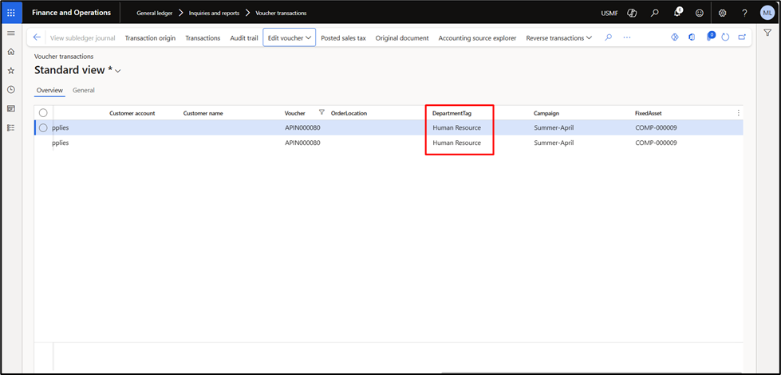Viewport: 781px width, 375px height.
Task: Expand the Edit voucher dropdown
Action: (290, 37)
